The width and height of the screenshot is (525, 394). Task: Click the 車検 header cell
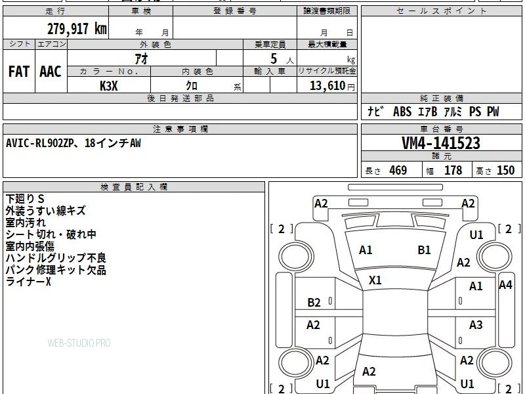[x=141, y=11]
